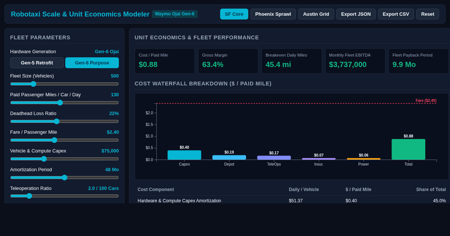Image resolution: width=450 pixels, height=236 pixels.
Task: Click the Depot bar in the chart
Action: (229, 157)
